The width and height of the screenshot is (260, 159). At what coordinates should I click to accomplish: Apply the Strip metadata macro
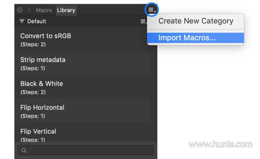43,60
